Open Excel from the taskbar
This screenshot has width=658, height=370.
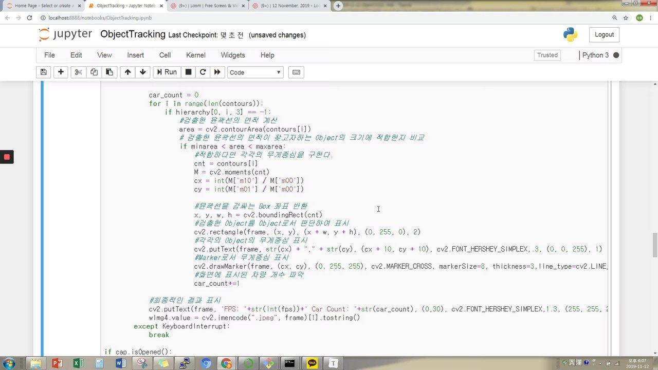(78, 363)
